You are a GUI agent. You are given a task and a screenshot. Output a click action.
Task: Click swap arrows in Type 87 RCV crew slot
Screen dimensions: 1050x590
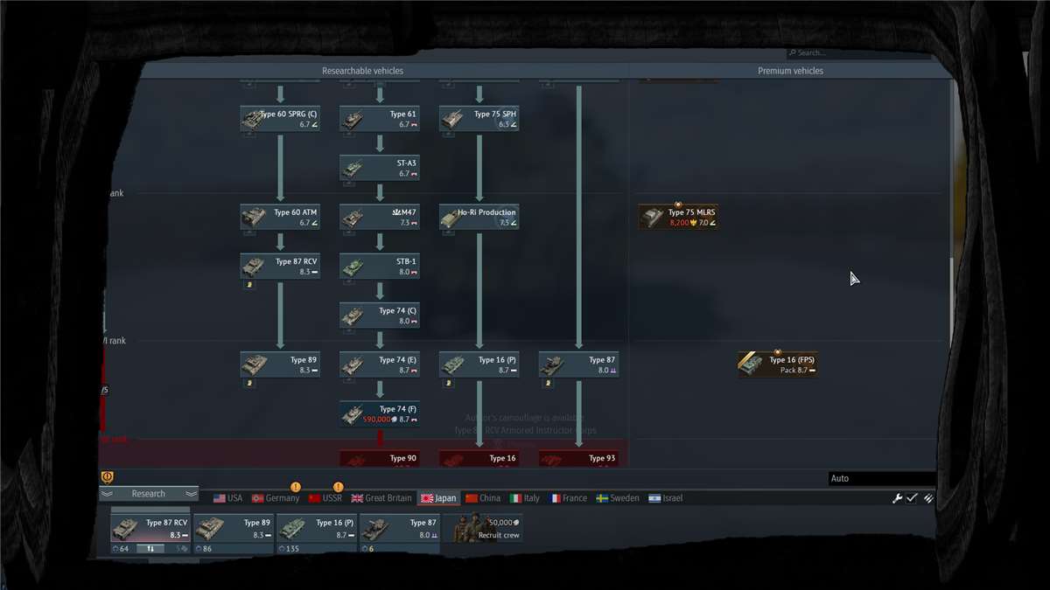150,549
